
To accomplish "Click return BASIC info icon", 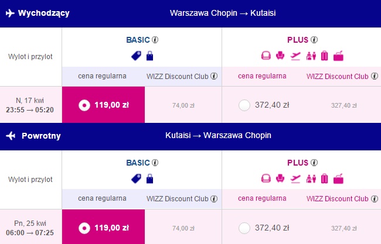I will [x=155, y=162].
